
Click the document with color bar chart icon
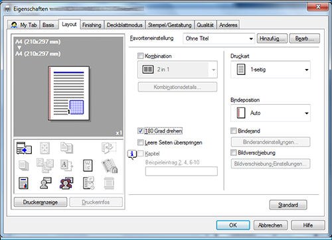click(x=23, y=183)
